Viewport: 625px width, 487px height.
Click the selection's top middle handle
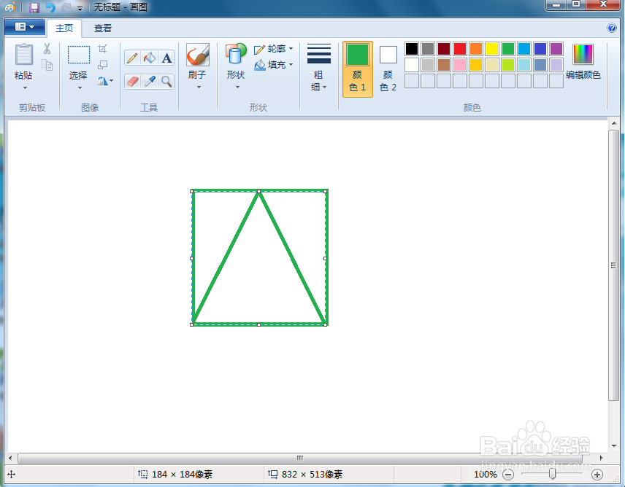pos(258,192)
